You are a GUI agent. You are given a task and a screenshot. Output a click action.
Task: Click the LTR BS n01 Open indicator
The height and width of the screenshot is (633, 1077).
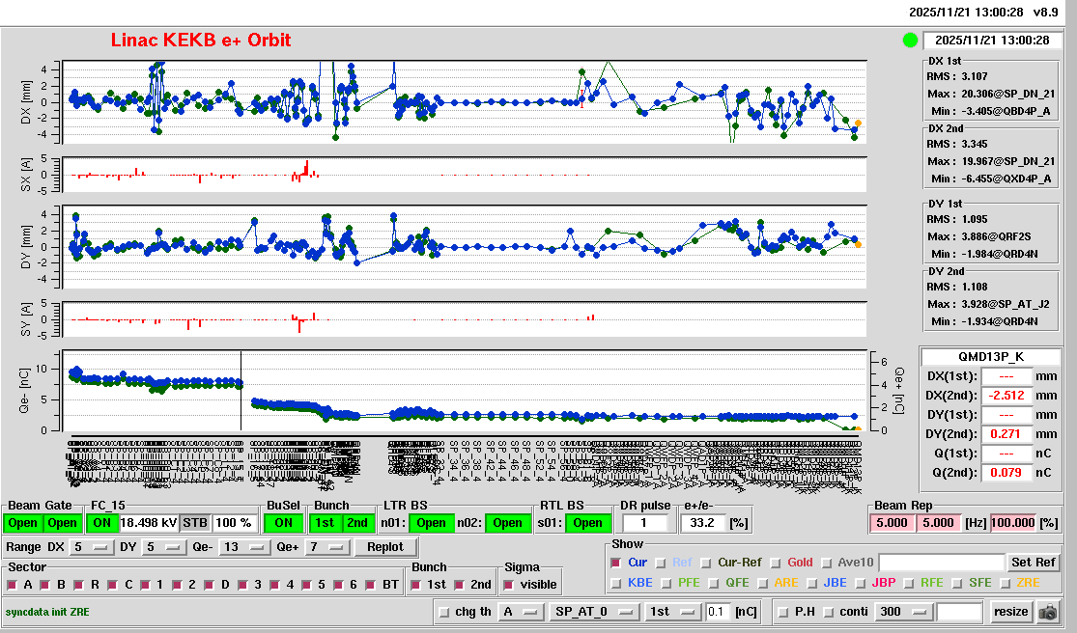tap(431, 523)
